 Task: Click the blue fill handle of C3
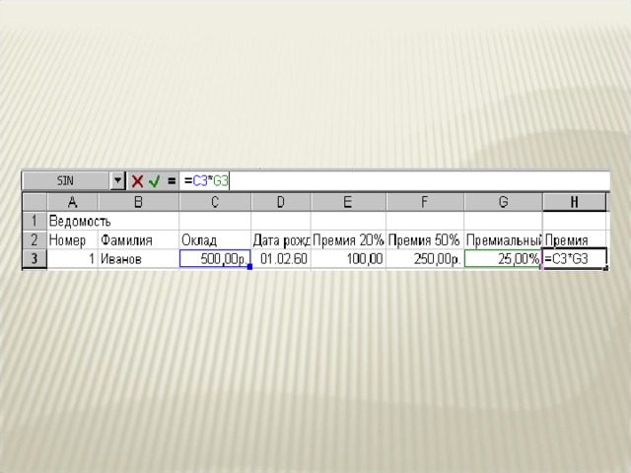point(249,267)
